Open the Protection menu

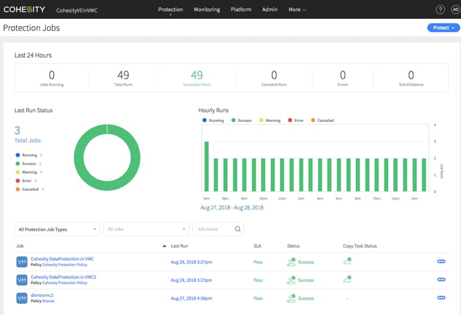click(170, 10)
